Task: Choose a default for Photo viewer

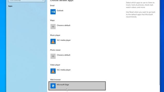Action: (x=77, y=56)
